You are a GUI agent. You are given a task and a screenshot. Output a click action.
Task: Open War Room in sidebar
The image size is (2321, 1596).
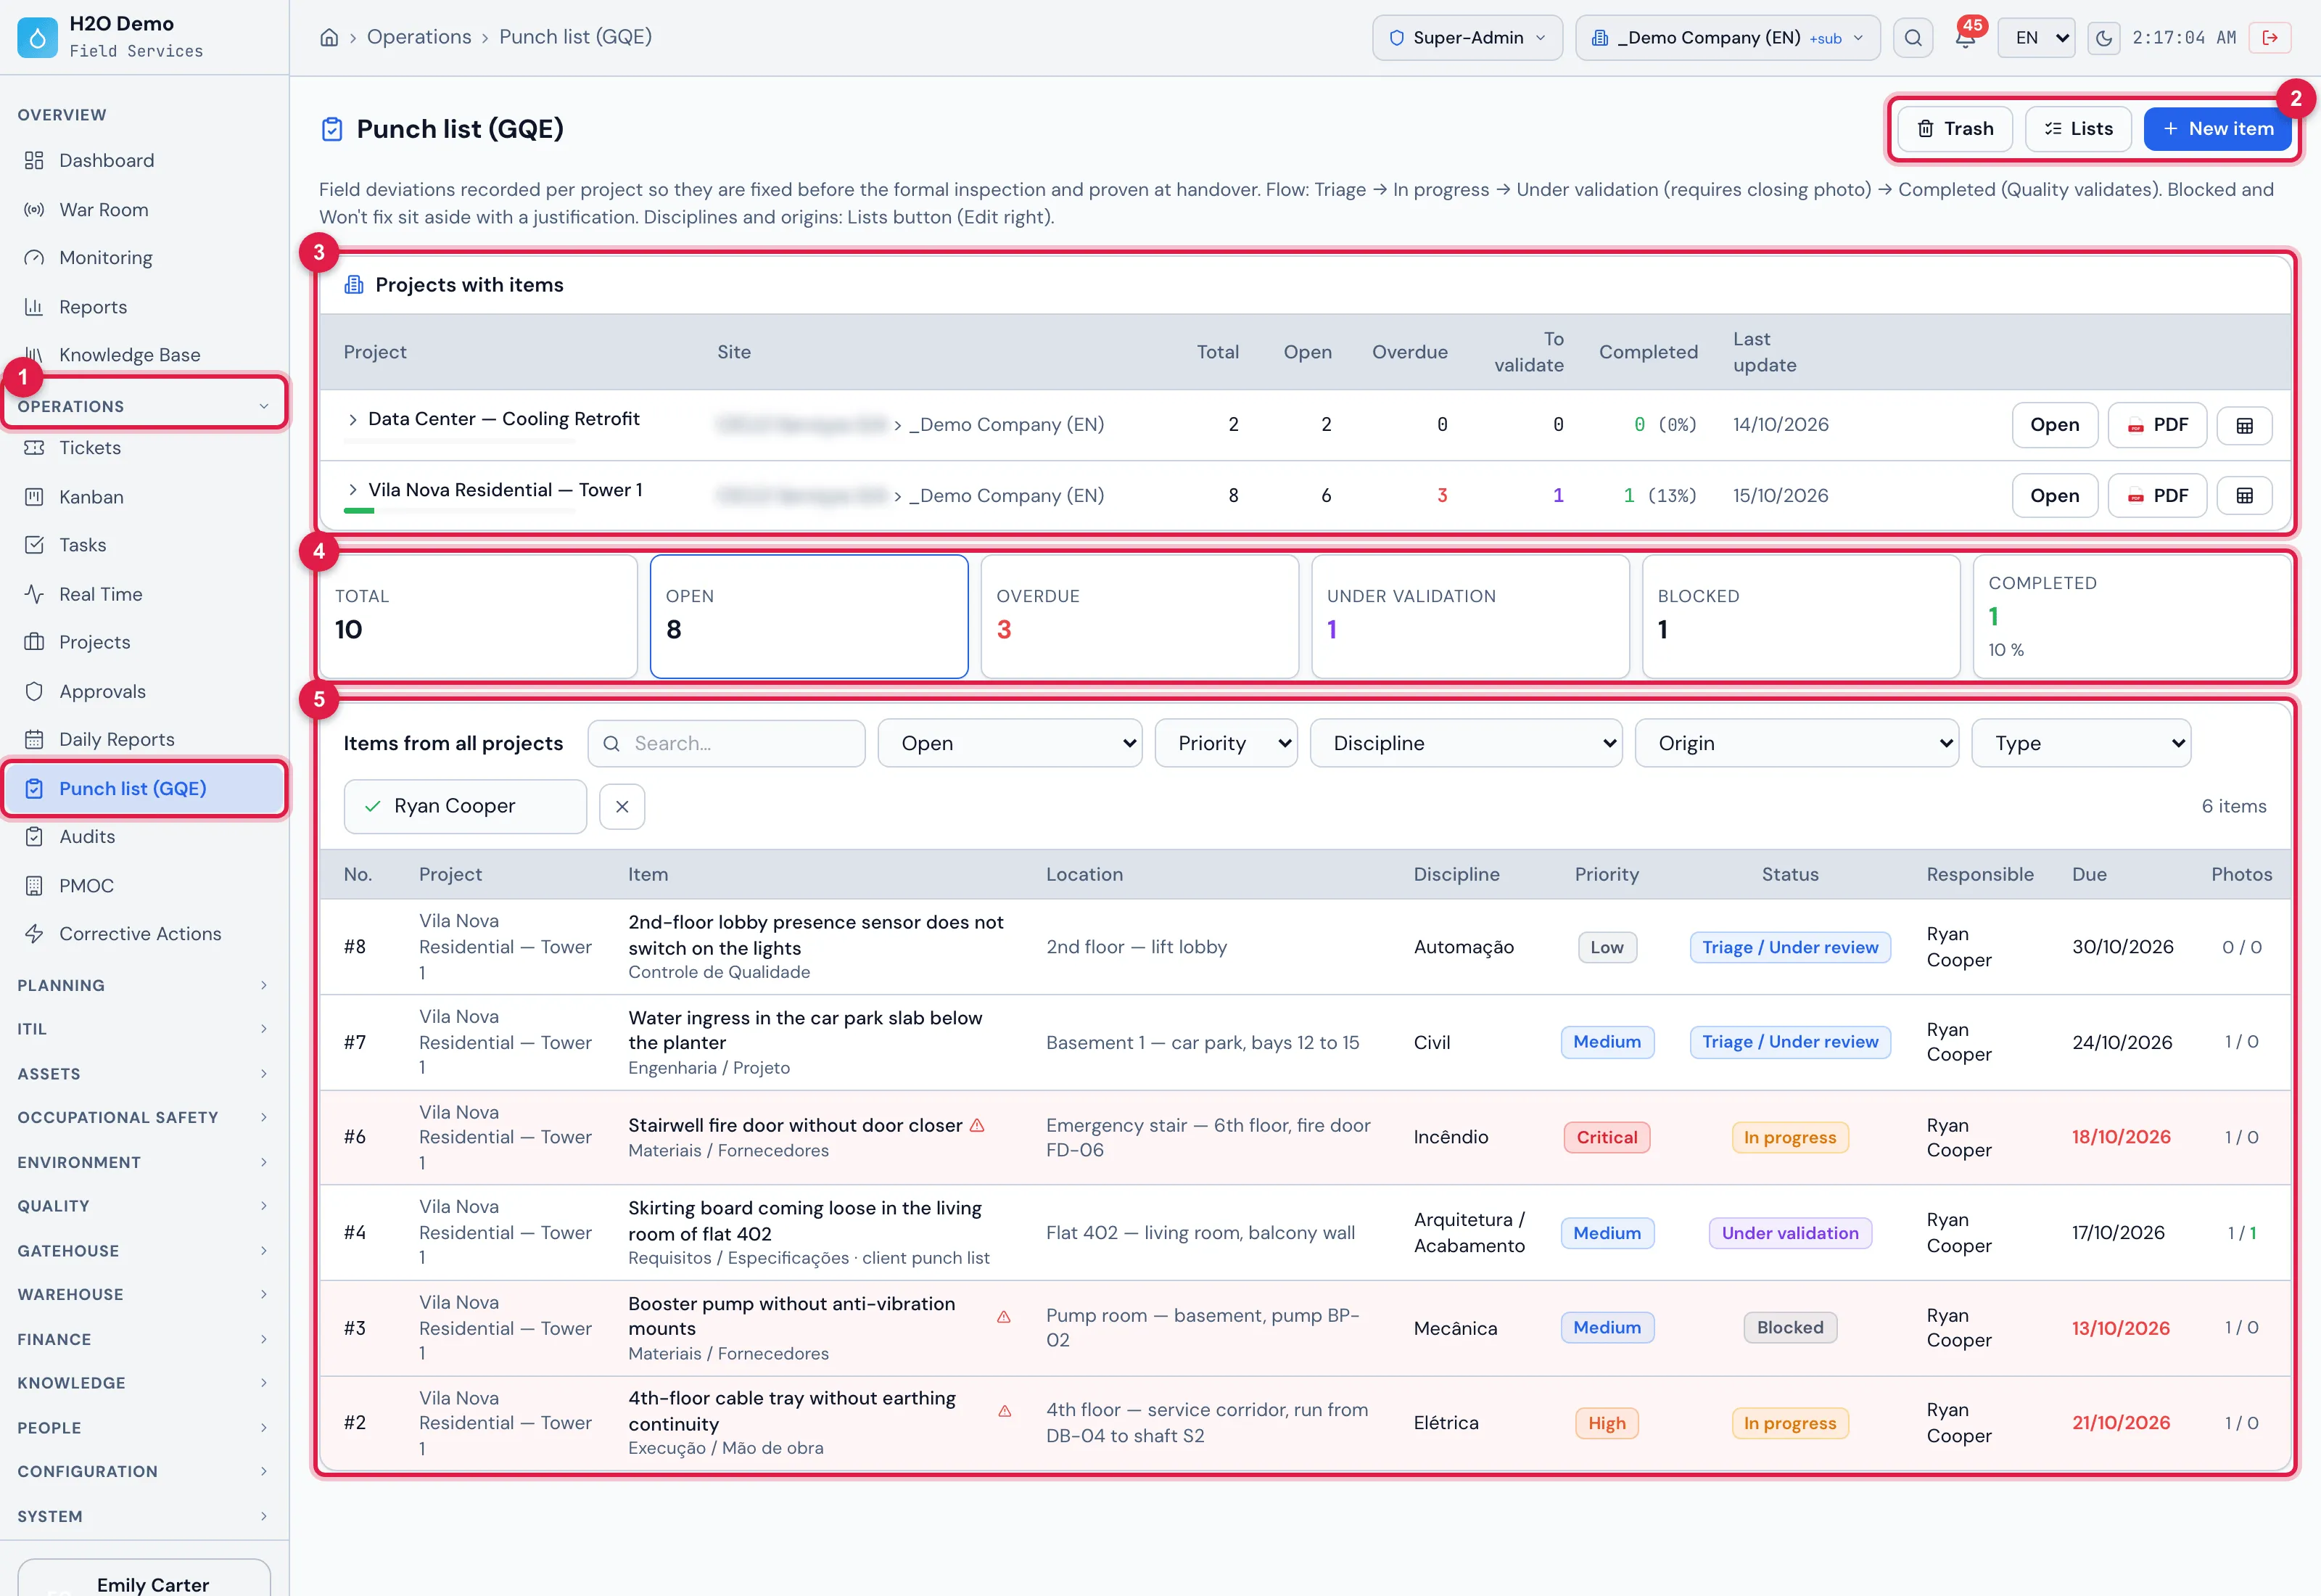click(x=145, y=210)
